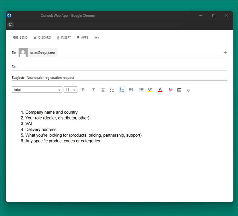Screen dimensions: 238x216
Task: Click the "VAT" list item
Action: point(29,123)
